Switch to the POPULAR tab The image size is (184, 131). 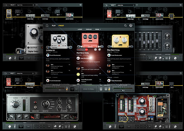89,29
